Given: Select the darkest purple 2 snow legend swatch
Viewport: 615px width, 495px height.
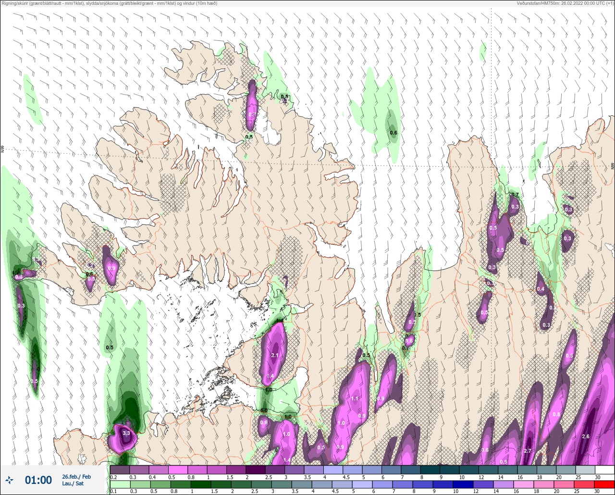Looking at the screenshot, I should coord(256,470).
